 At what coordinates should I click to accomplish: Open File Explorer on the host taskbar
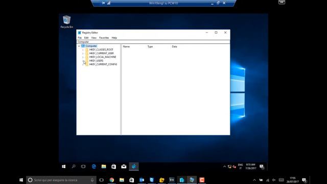click(x=122, y=180)
